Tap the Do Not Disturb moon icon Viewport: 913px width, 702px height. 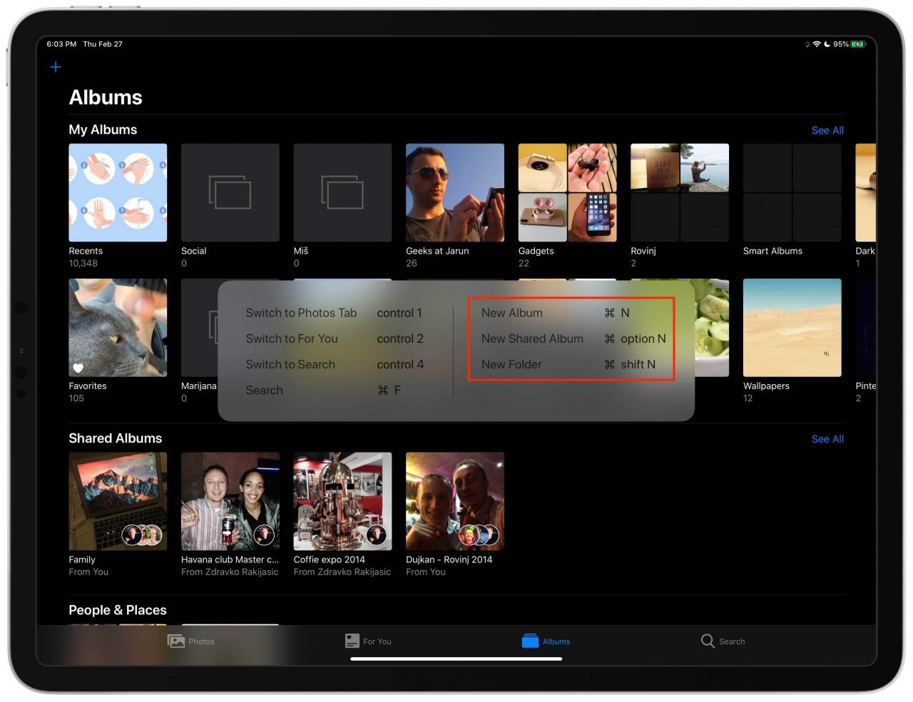[827, 44]
